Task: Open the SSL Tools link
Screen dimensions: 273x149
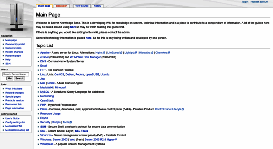Action: tap(82, 131)
